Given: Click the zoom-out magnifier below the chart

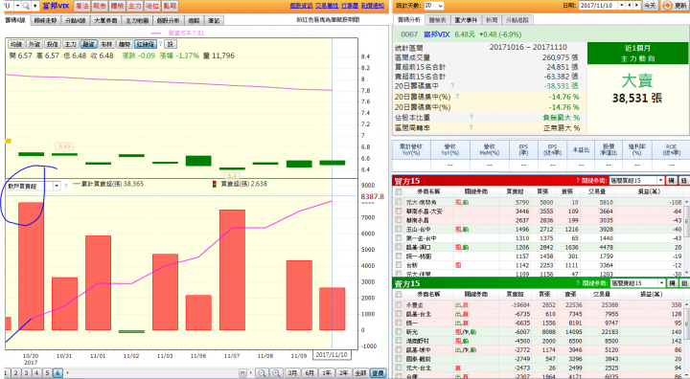Looking at the screenshot, I should click(262, 373).
